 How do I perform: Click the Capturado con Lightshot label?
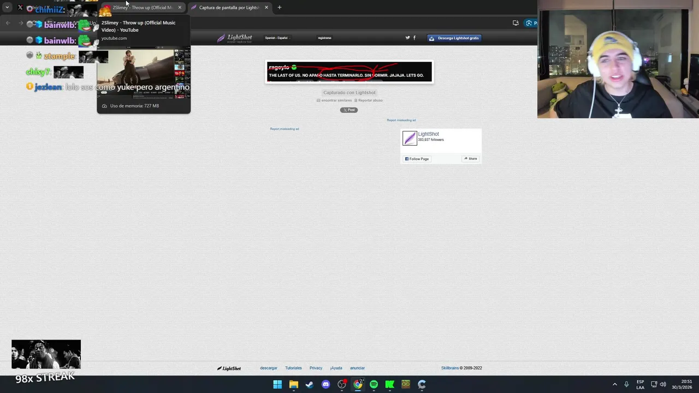[x=349, y=93]
